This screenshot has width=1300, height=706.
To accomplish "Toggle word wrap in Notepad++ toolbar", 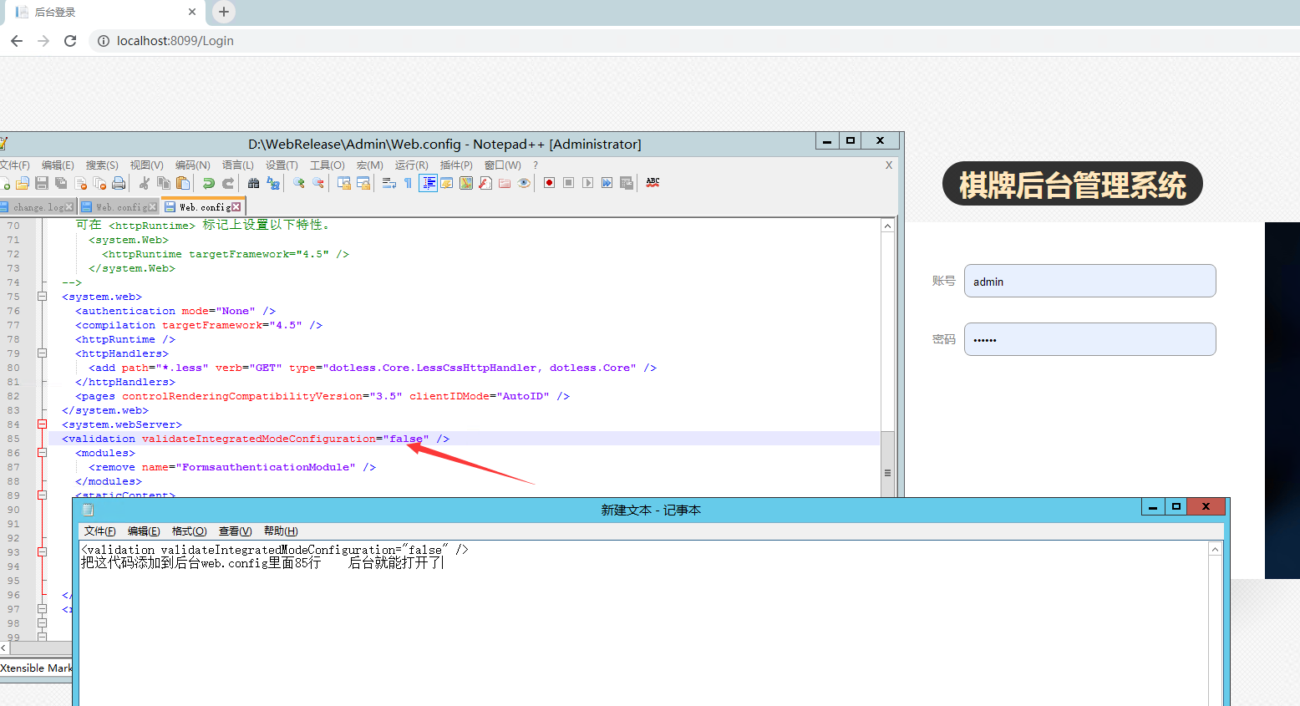I will [388, 183].
